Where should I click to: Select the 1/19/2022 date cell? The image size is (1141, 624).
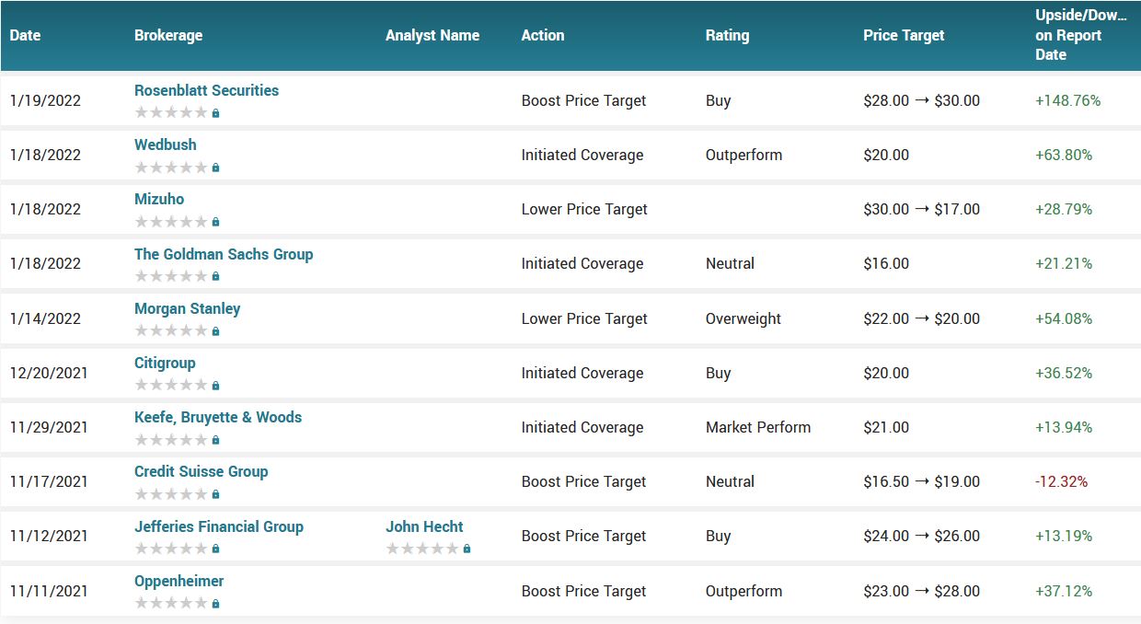(x=45, y=100)
